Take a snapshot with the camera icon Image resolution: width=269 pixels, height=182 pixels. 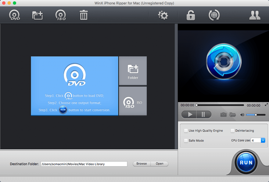coord(223,114)
